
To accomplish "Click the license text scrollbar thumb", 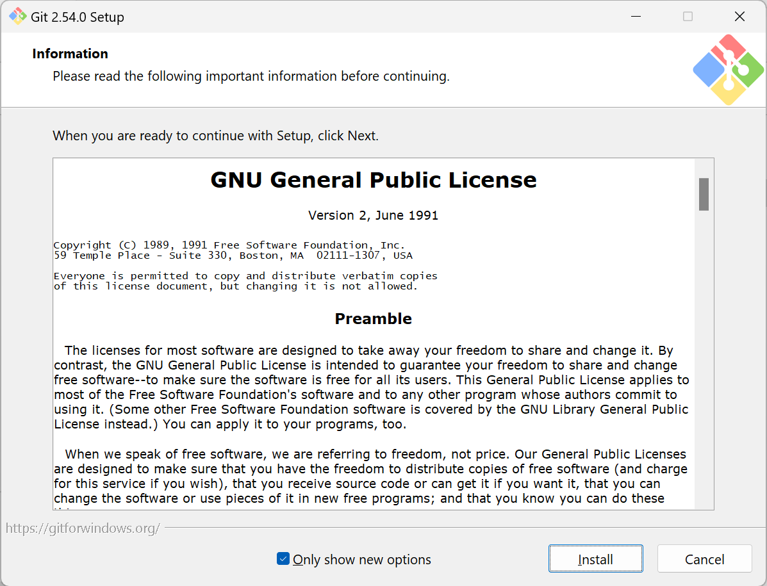I will pyautogui.click(x=704, y=194).
